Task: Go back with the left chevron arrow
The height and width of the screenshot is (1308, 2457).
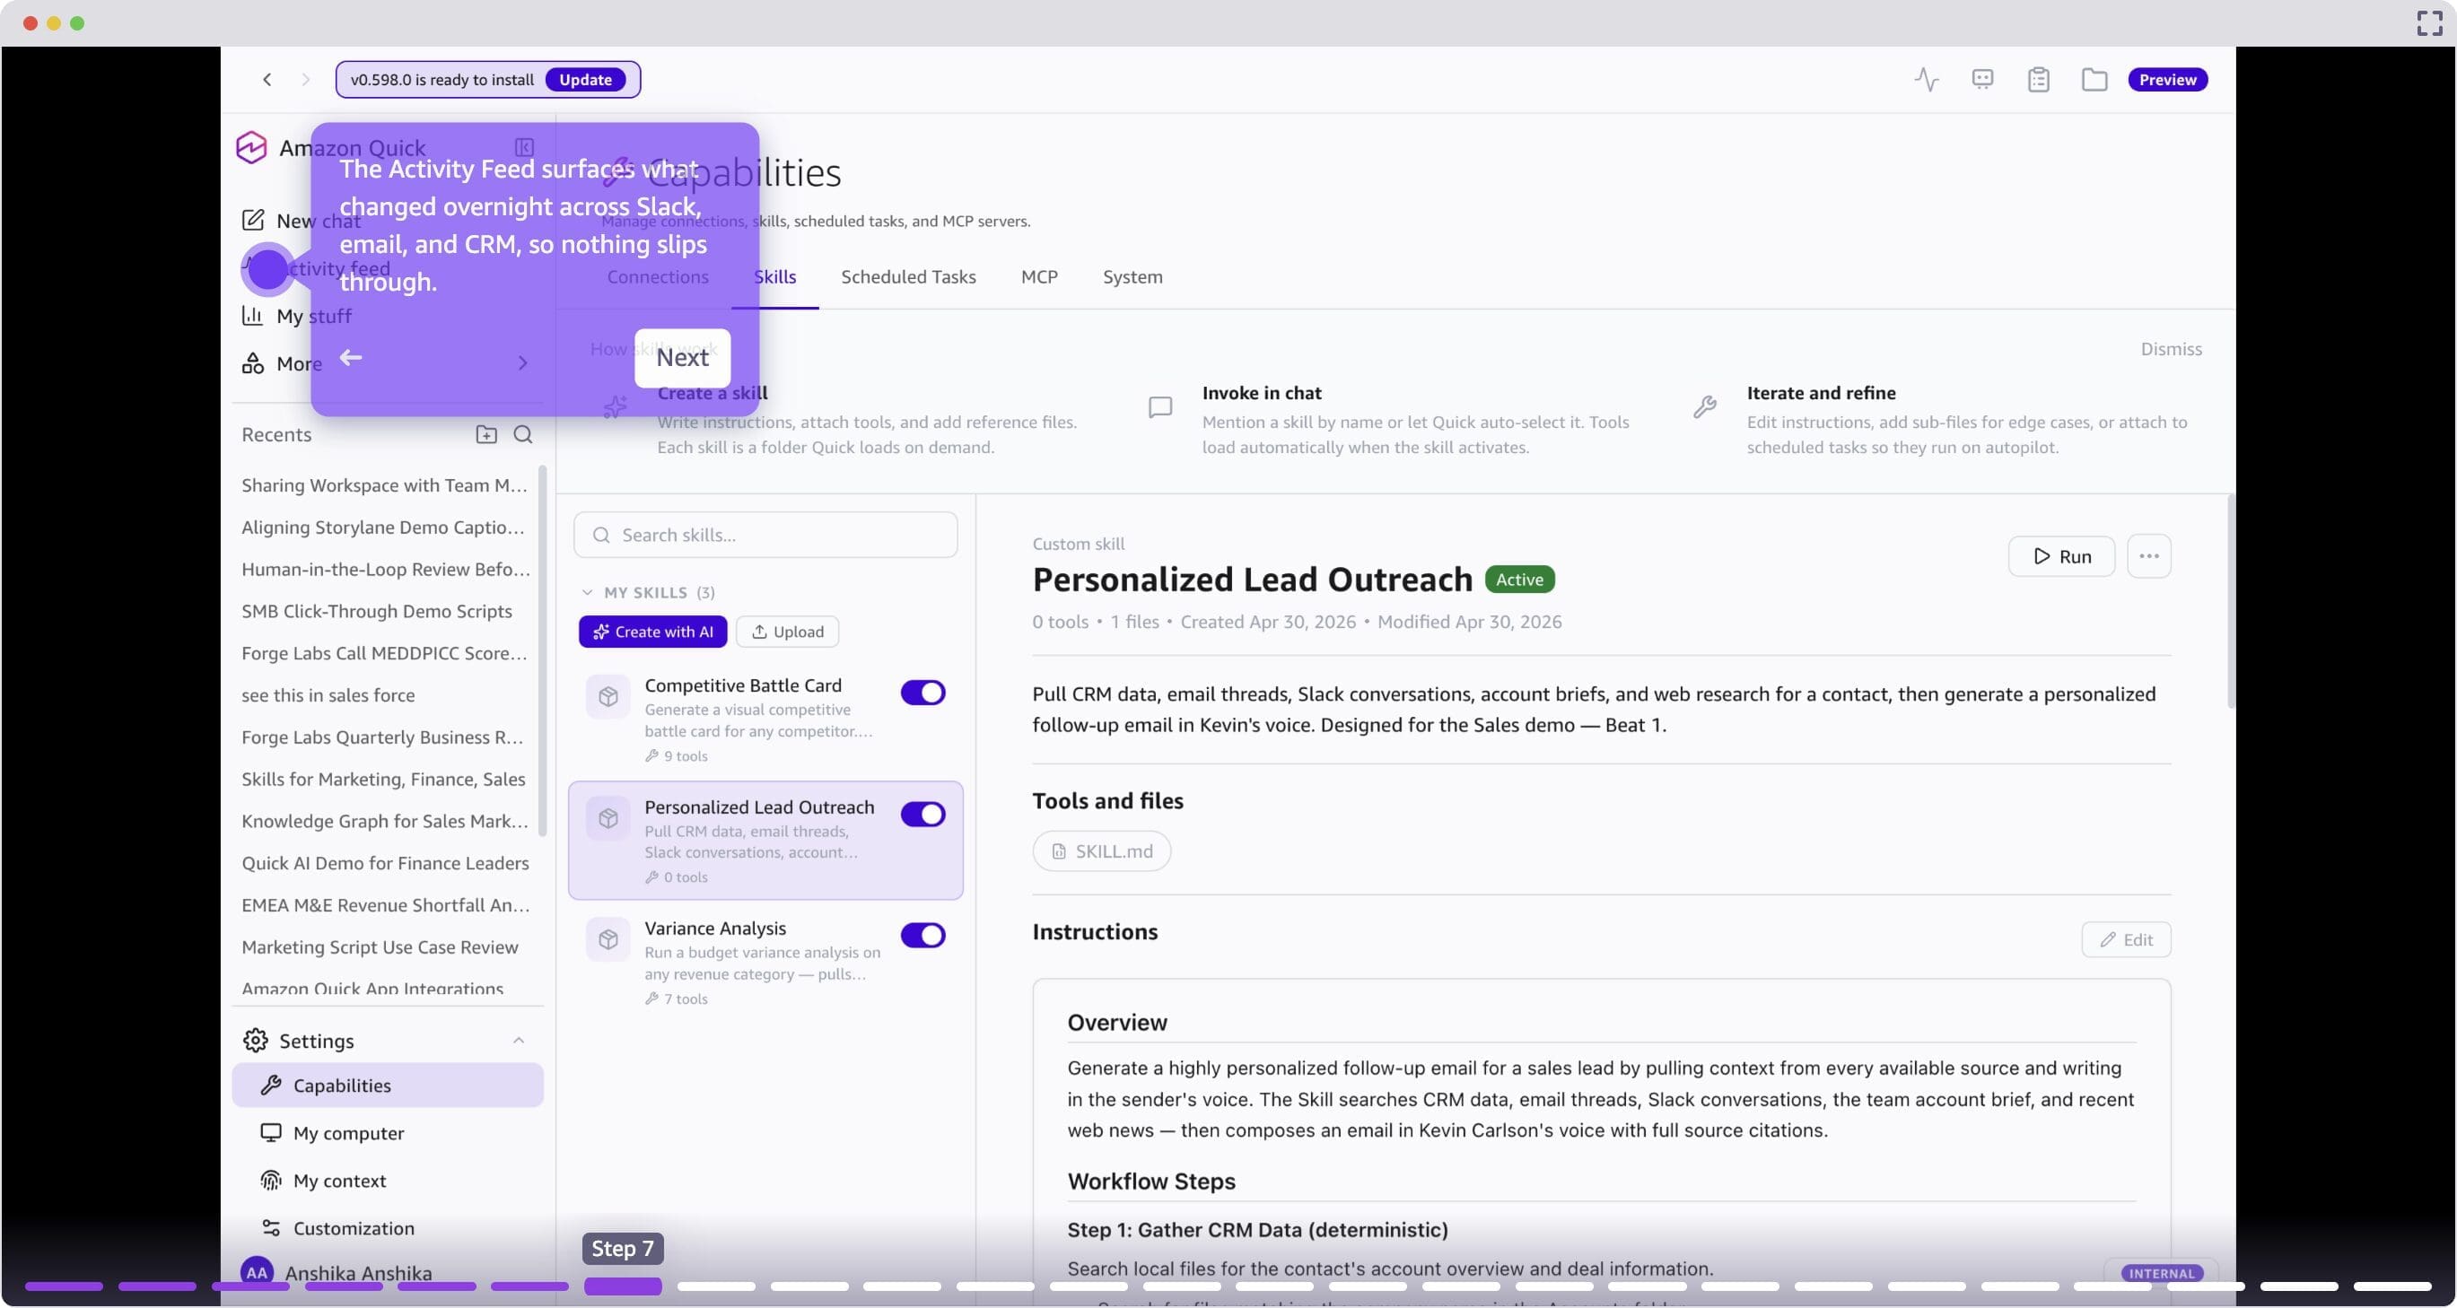Action: point(267,79)
